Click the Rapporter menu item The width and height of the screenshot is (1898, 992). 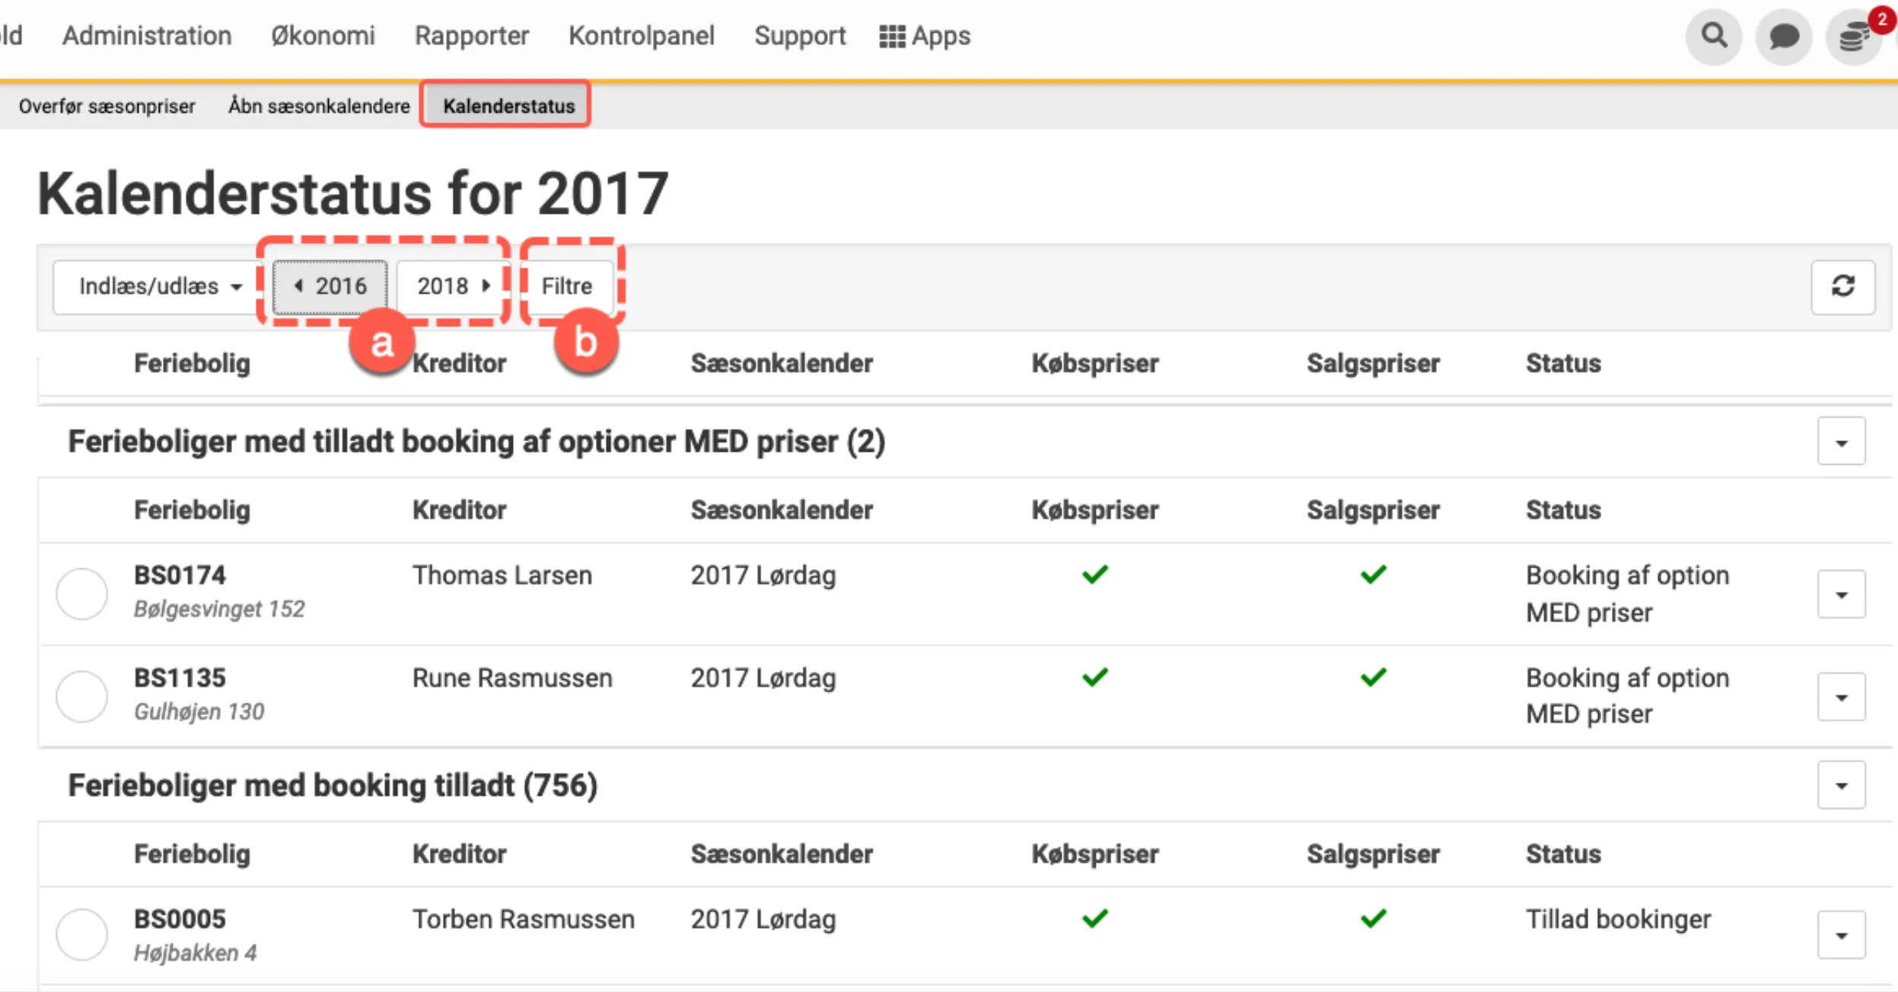(x=472, y=35)
